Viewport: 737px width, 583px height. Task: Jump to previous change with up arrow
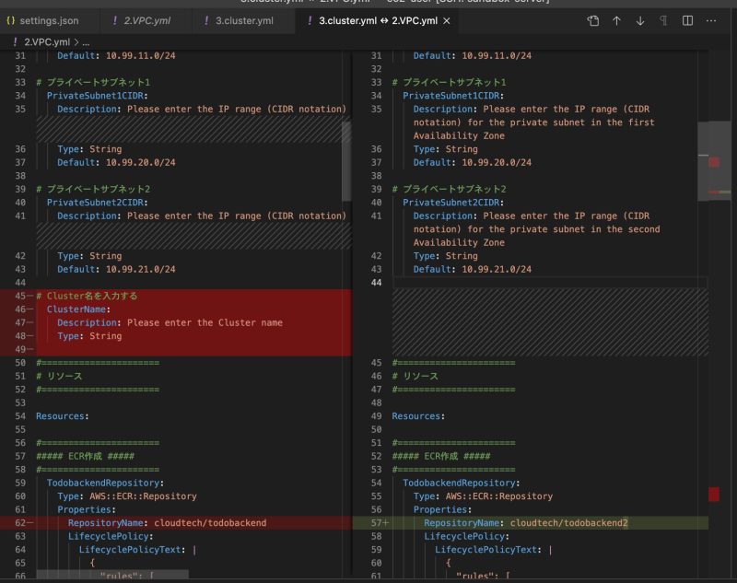coord(617,21)
